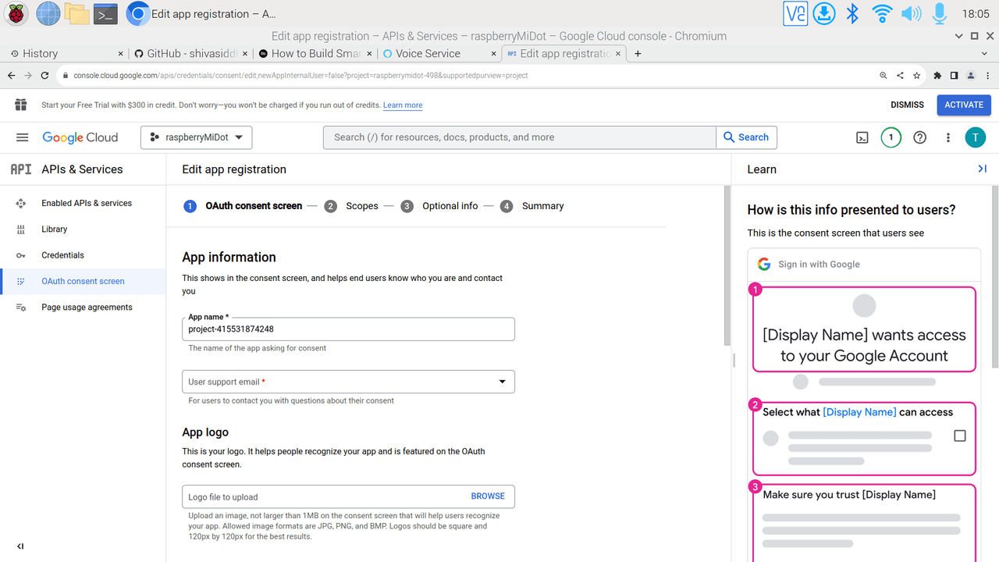Collapse the Learn panel
This screenshot has width=999, height=562.
click(982, 169)
